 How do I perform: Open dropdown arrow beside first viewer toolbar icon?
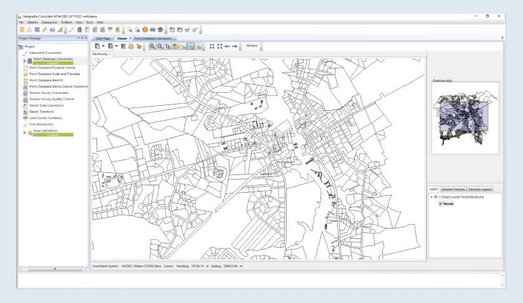pos(103,46)
